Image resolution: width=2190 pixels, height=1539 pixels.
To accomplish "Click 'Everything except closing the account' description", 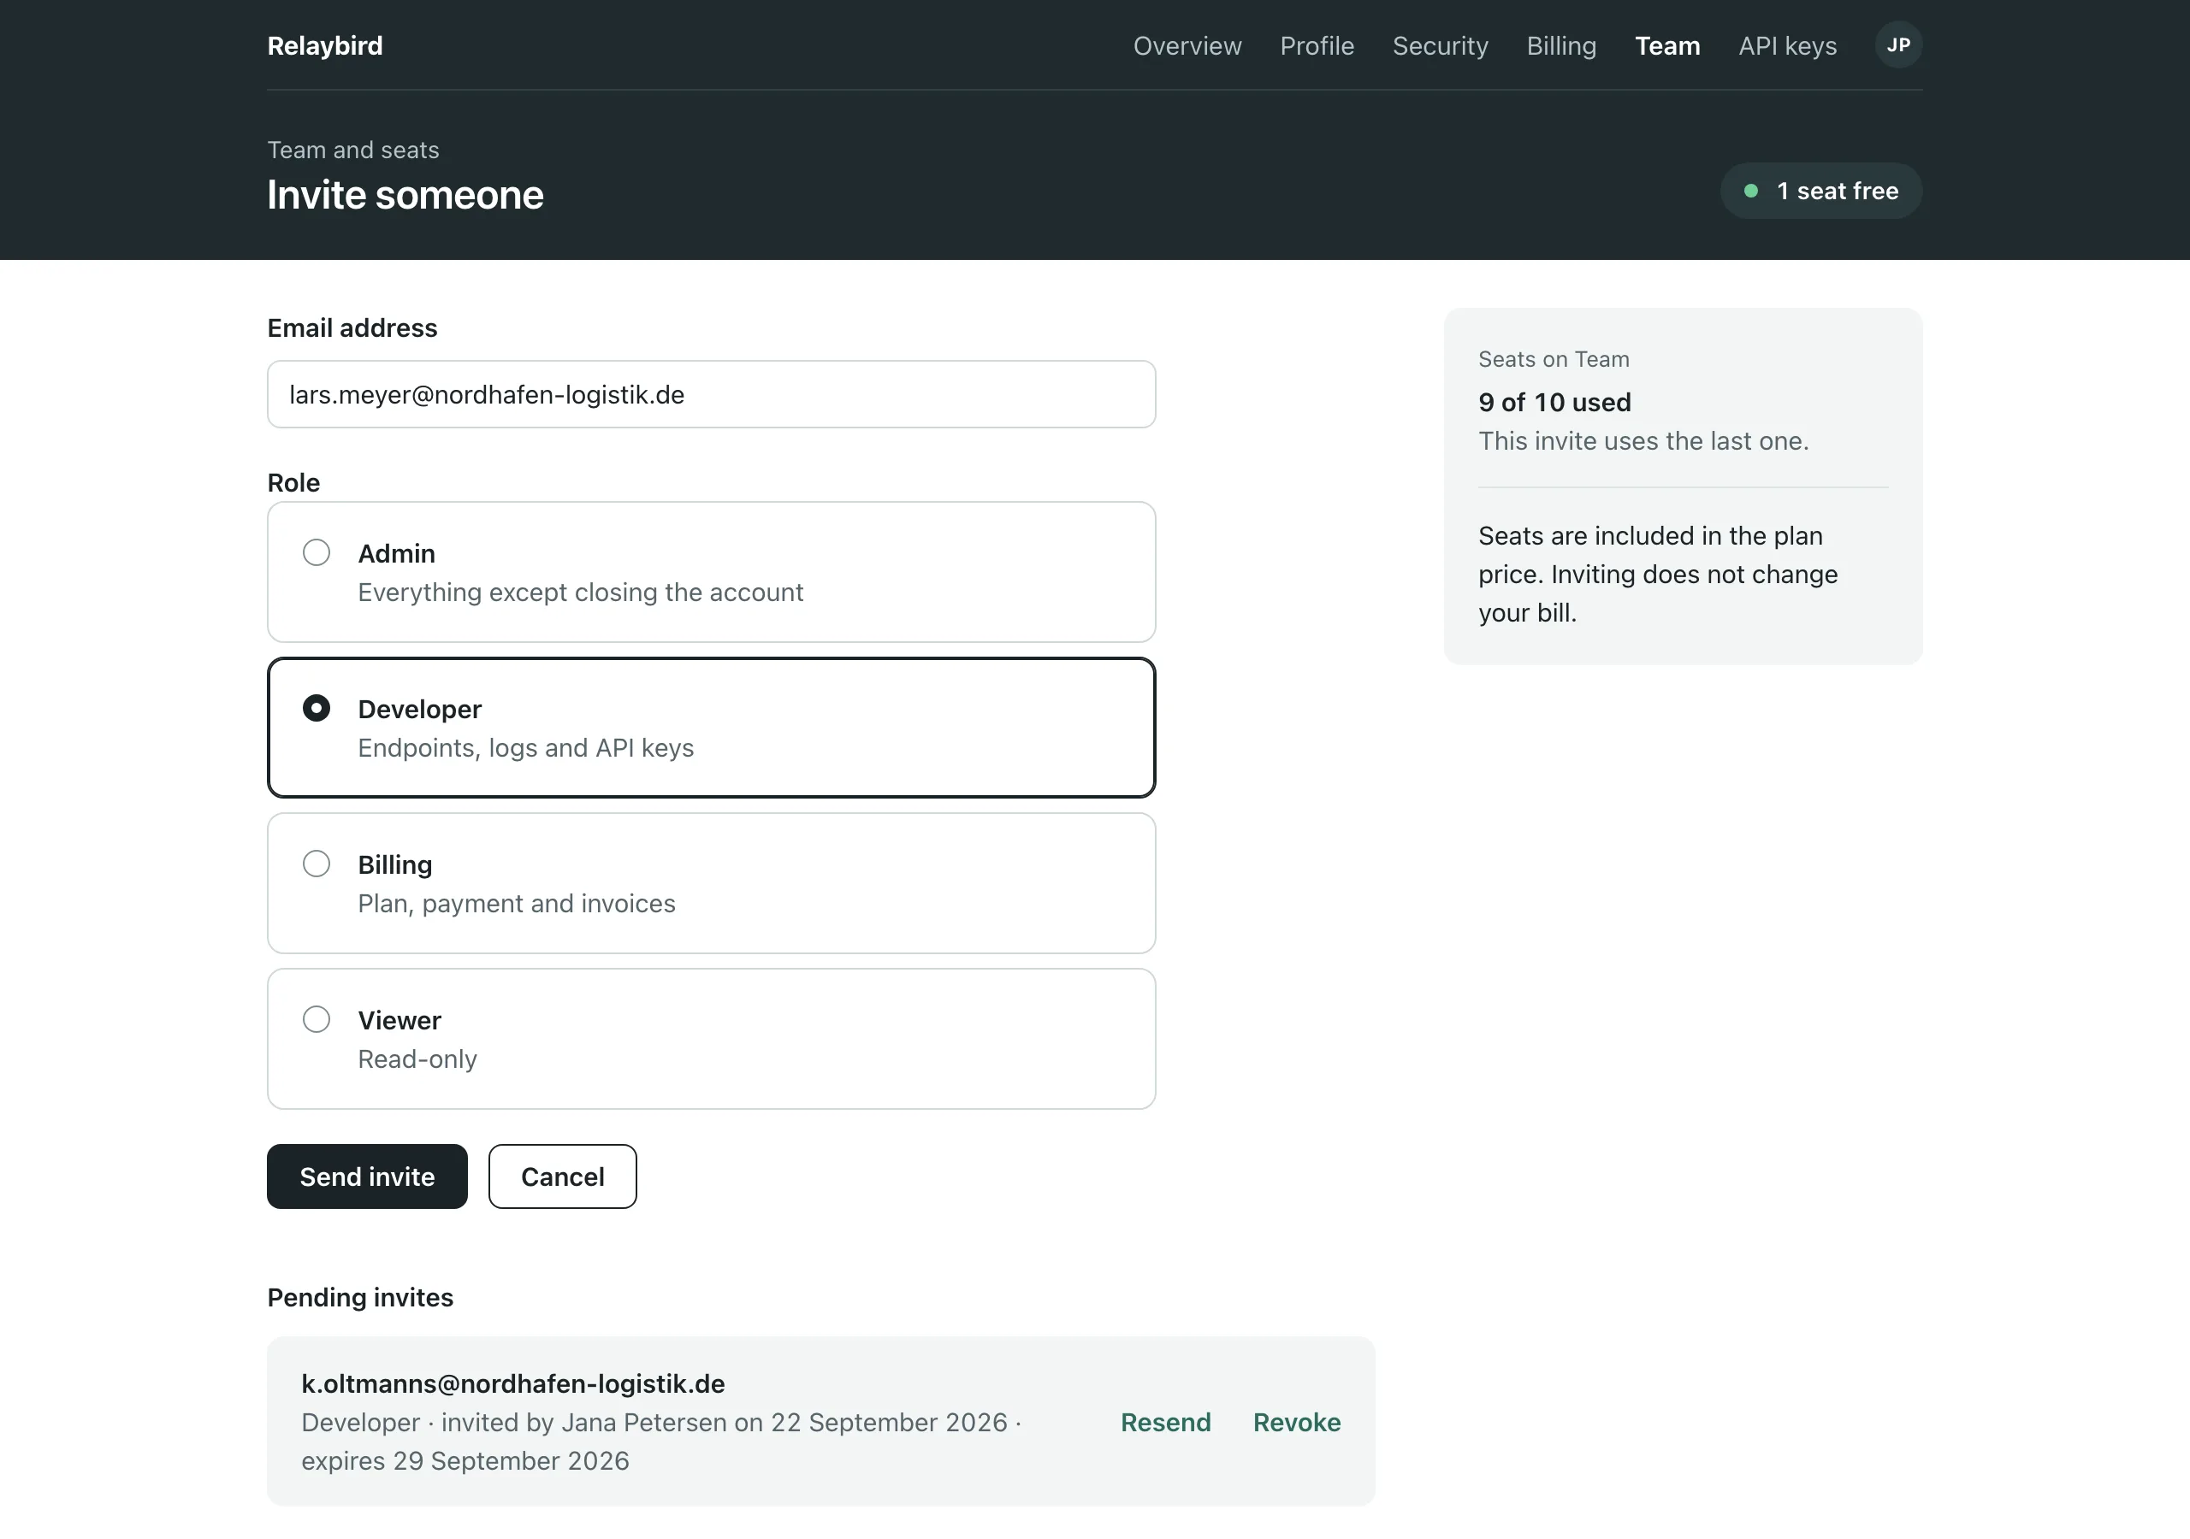I will (580, 593).
